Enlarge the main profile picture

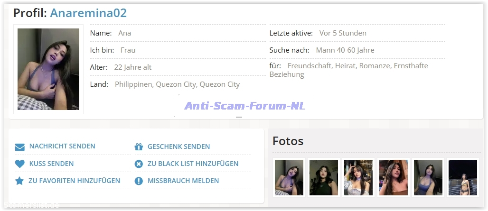pos(48,69)
